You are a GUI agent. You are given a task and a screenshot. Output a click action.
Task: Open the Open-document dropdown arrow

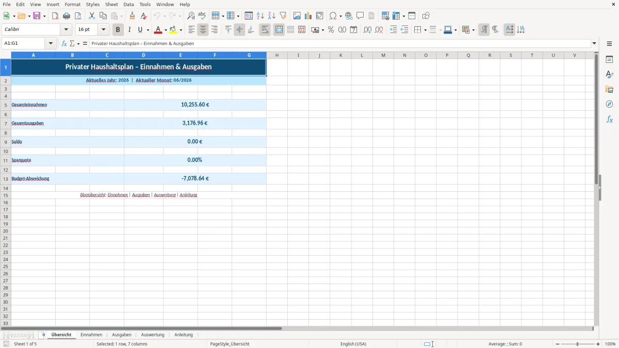(x=29, y=16)
